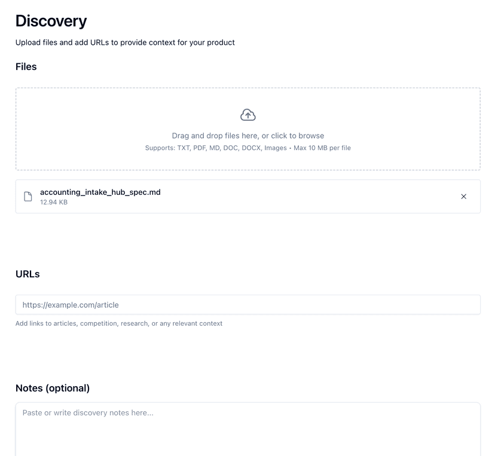Click inside the URL input field
This screenshot has width=495, height=456.
[x=247, y=305]
